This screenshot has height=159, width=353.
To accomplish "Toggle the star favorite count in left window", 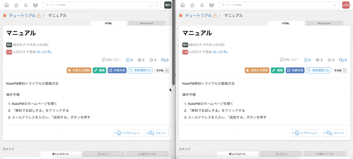I will click(153, 60).
